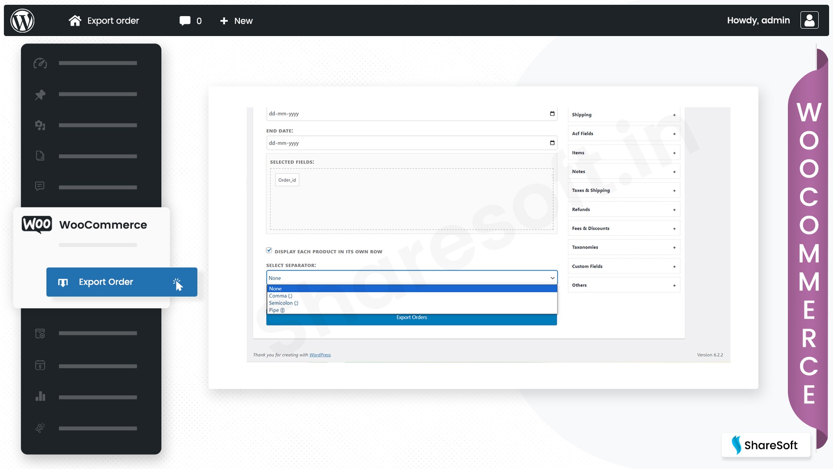This screenshot has height=469, width=833.
Task: Open the payments calendar sidebar icon
Action: (x=40, y=365)
